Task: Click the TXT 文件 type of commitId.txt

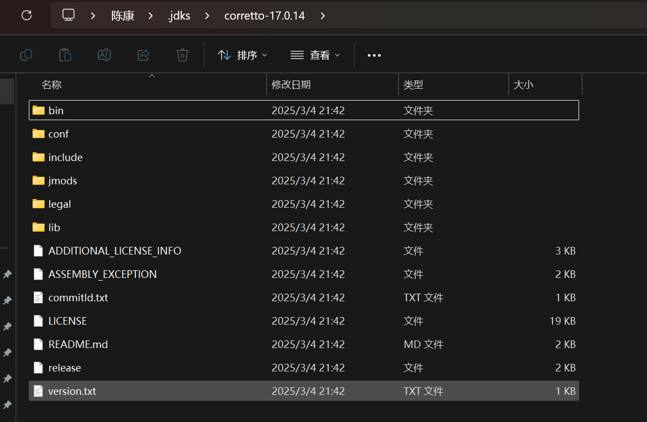Action: (x=423, y=297)
